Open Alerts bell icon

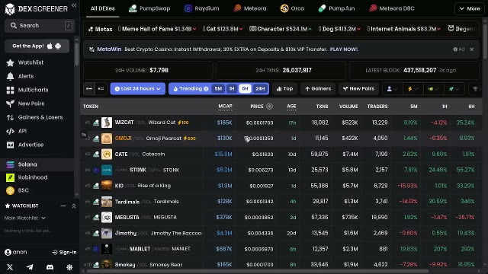pyautogui.click(x=10, y=76)
